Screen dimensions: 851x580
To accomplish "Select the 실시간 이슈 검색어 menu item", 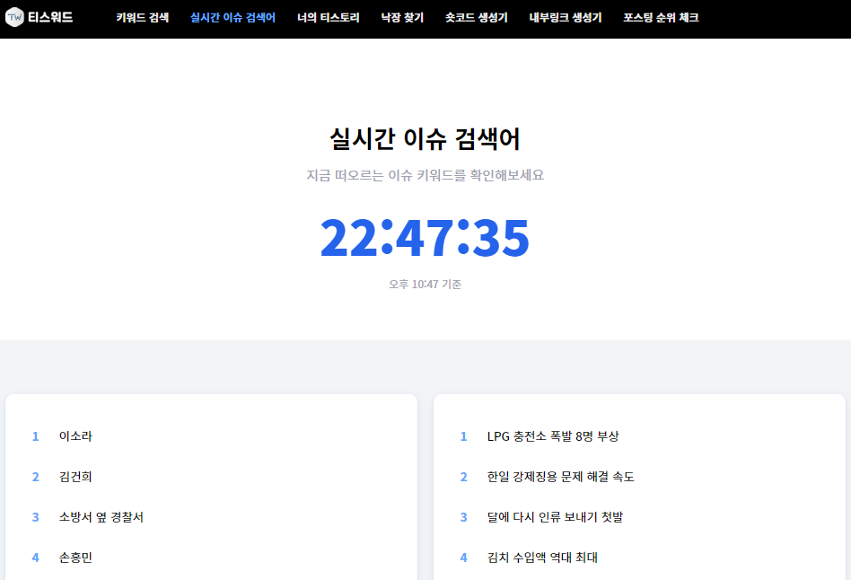I will click(x=234, y=16).
